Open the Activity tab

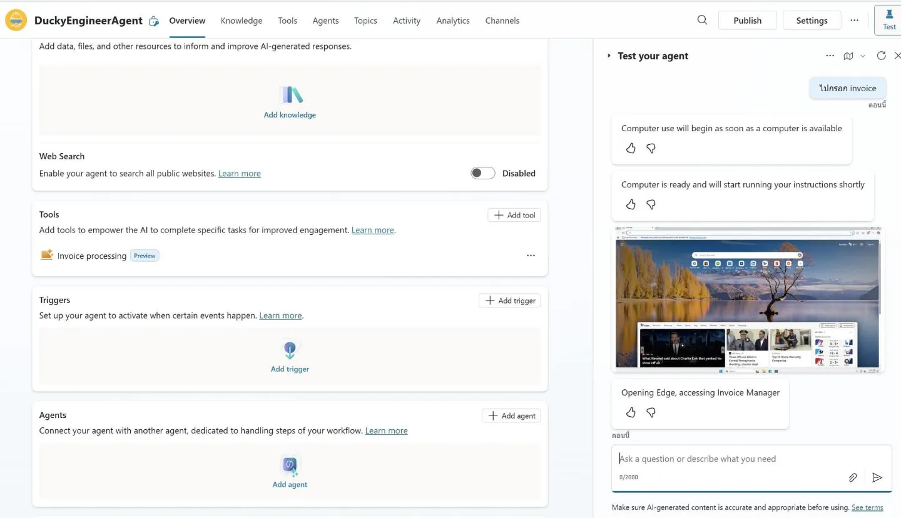point(407,21)
